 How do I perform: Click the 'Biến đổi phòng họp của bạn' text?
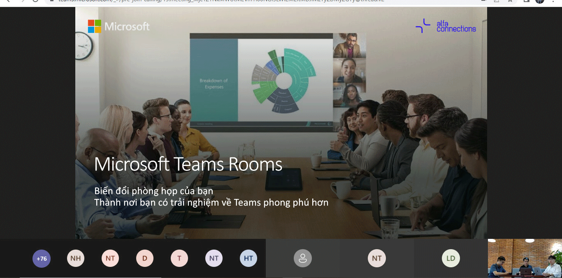[x=154, y=191]
